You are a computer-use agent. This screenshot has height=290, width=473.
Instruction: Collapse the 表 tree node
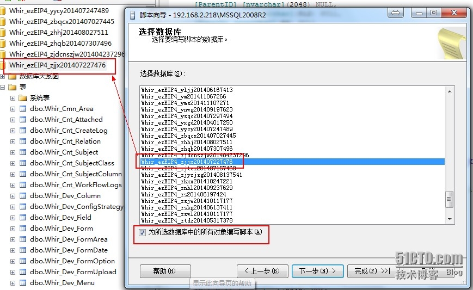point(2,88)
